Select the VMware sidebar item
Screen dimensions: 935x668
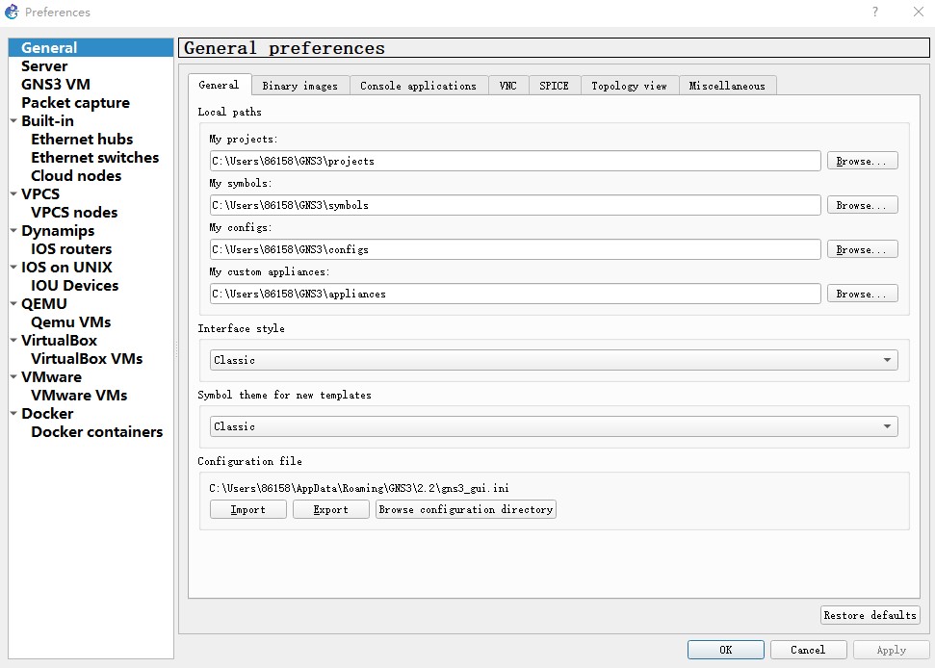pos(51,377)
